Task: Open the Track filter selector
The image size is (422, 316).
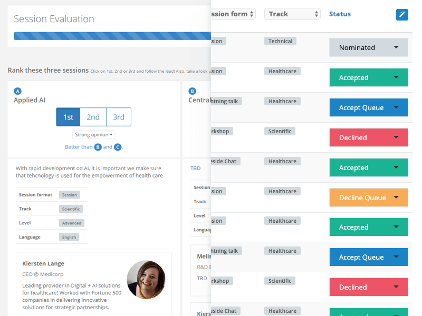Action: [x=292, y=14]
